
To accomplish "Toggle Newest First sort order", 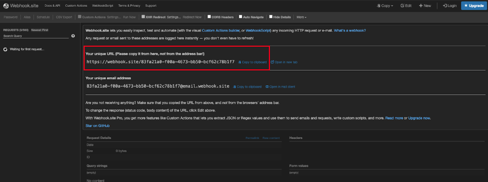I will point(39,30).
